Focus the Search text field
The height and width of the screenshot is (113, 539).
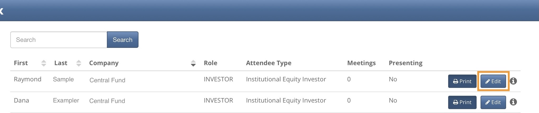tap(59, 40)
